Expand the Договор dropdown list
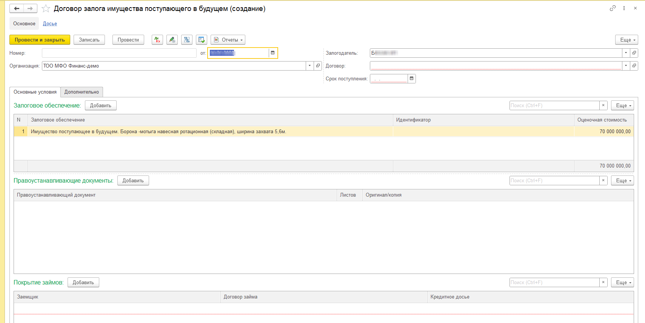Viewport: 645px width, 323px height. pos(626,66)
